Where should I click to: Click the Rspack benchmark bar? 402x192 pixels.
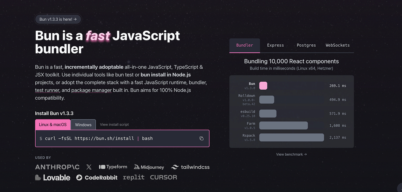292,137
